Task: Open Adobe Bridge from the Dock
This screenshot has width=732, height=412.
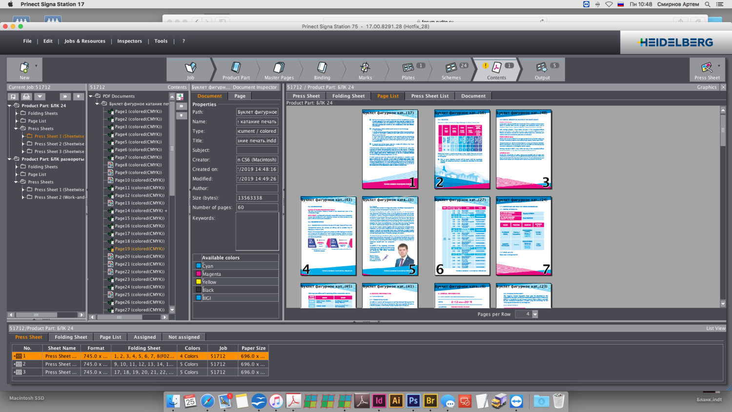Action: (430, 401)
